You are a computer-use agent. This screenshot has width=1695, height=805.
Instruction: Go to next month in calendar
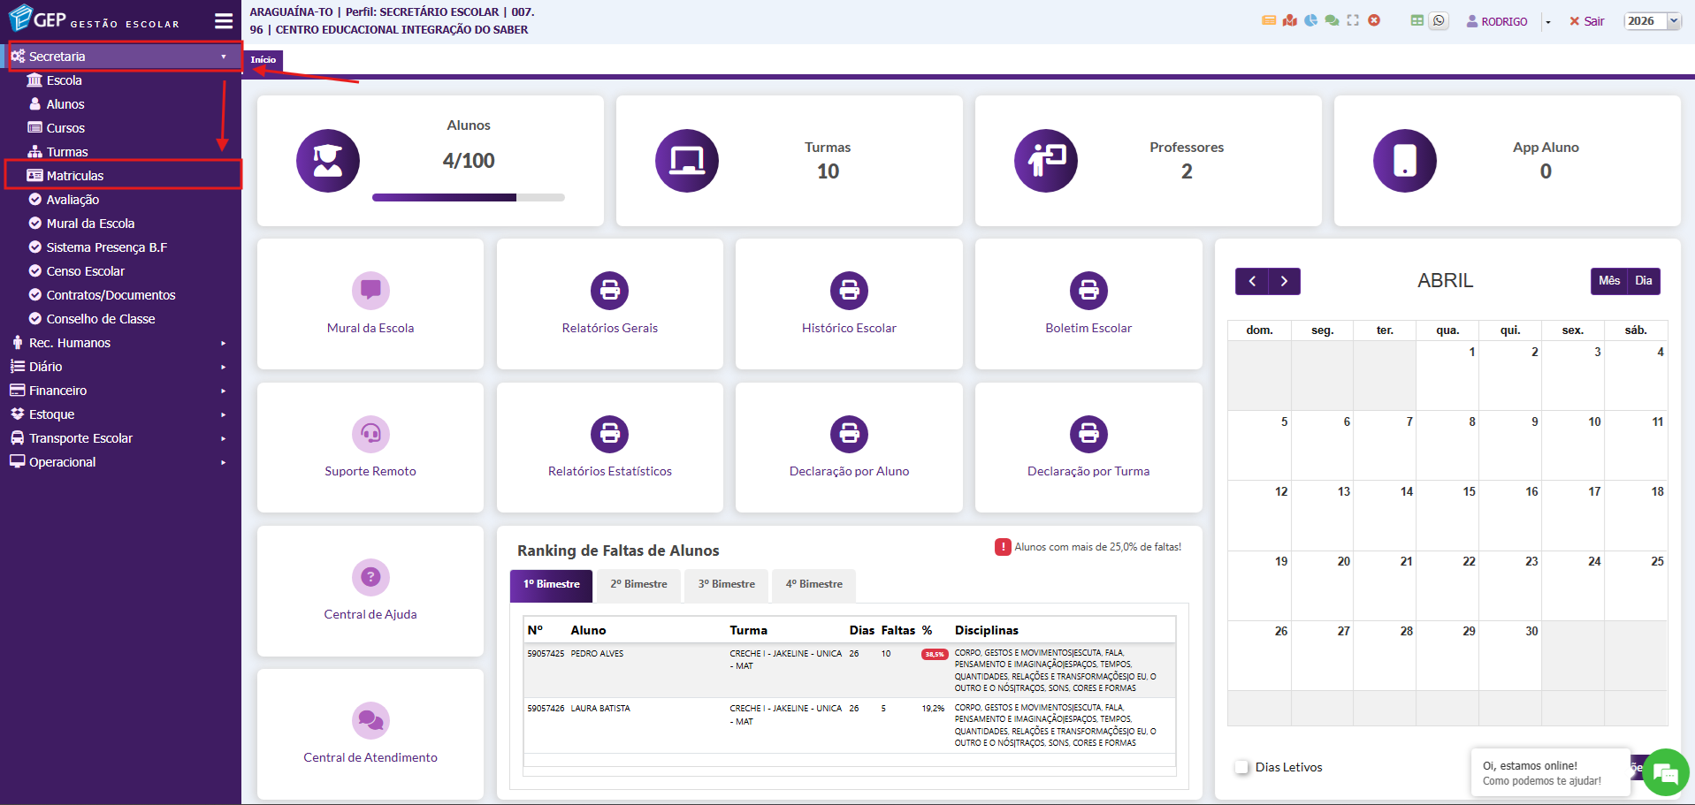click(x=1284, y=281)
